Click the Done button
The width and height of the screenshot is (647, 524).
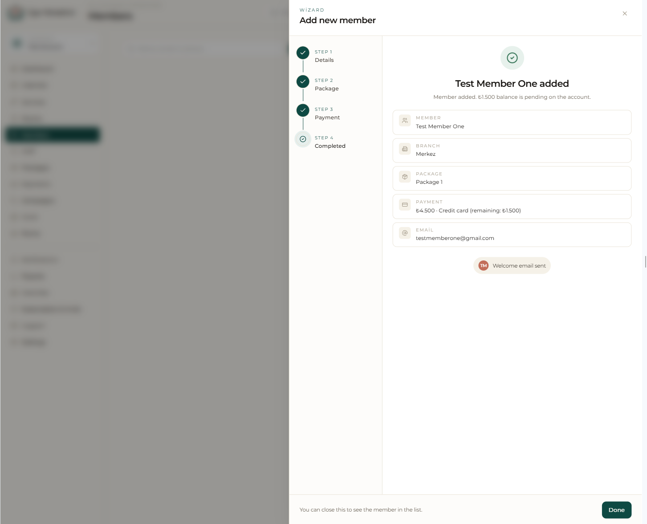coord(616,510)
